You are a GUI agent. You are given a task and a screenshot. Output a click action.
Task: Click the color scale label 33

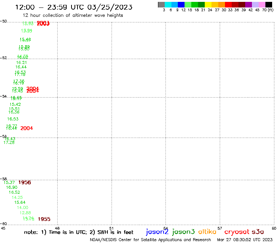pyautogui.click(x=230, y=10)
